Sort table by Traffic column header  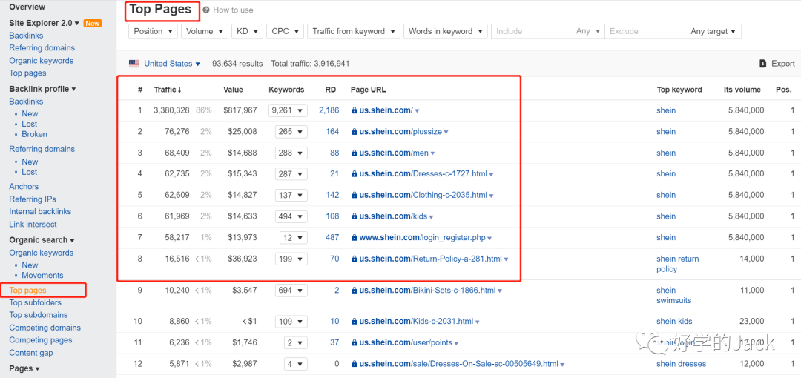[168, 90]
